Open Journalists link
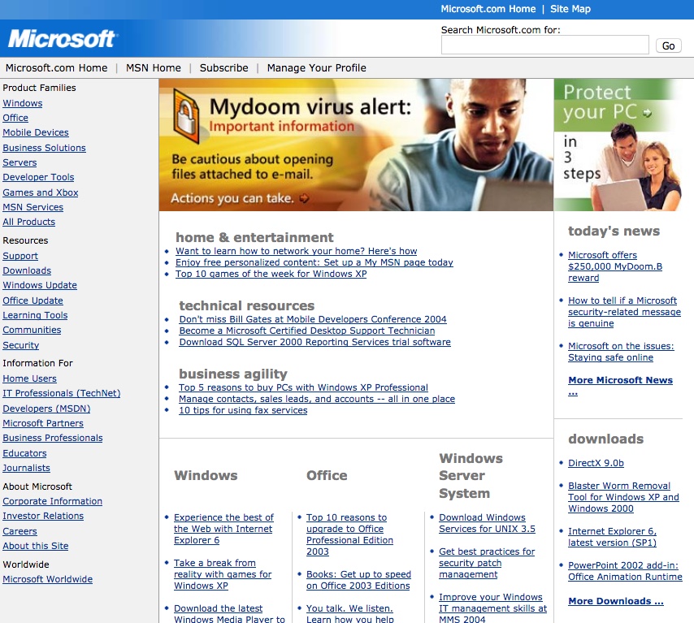Viewport: 694px width, 623px height. pos(26,468)
